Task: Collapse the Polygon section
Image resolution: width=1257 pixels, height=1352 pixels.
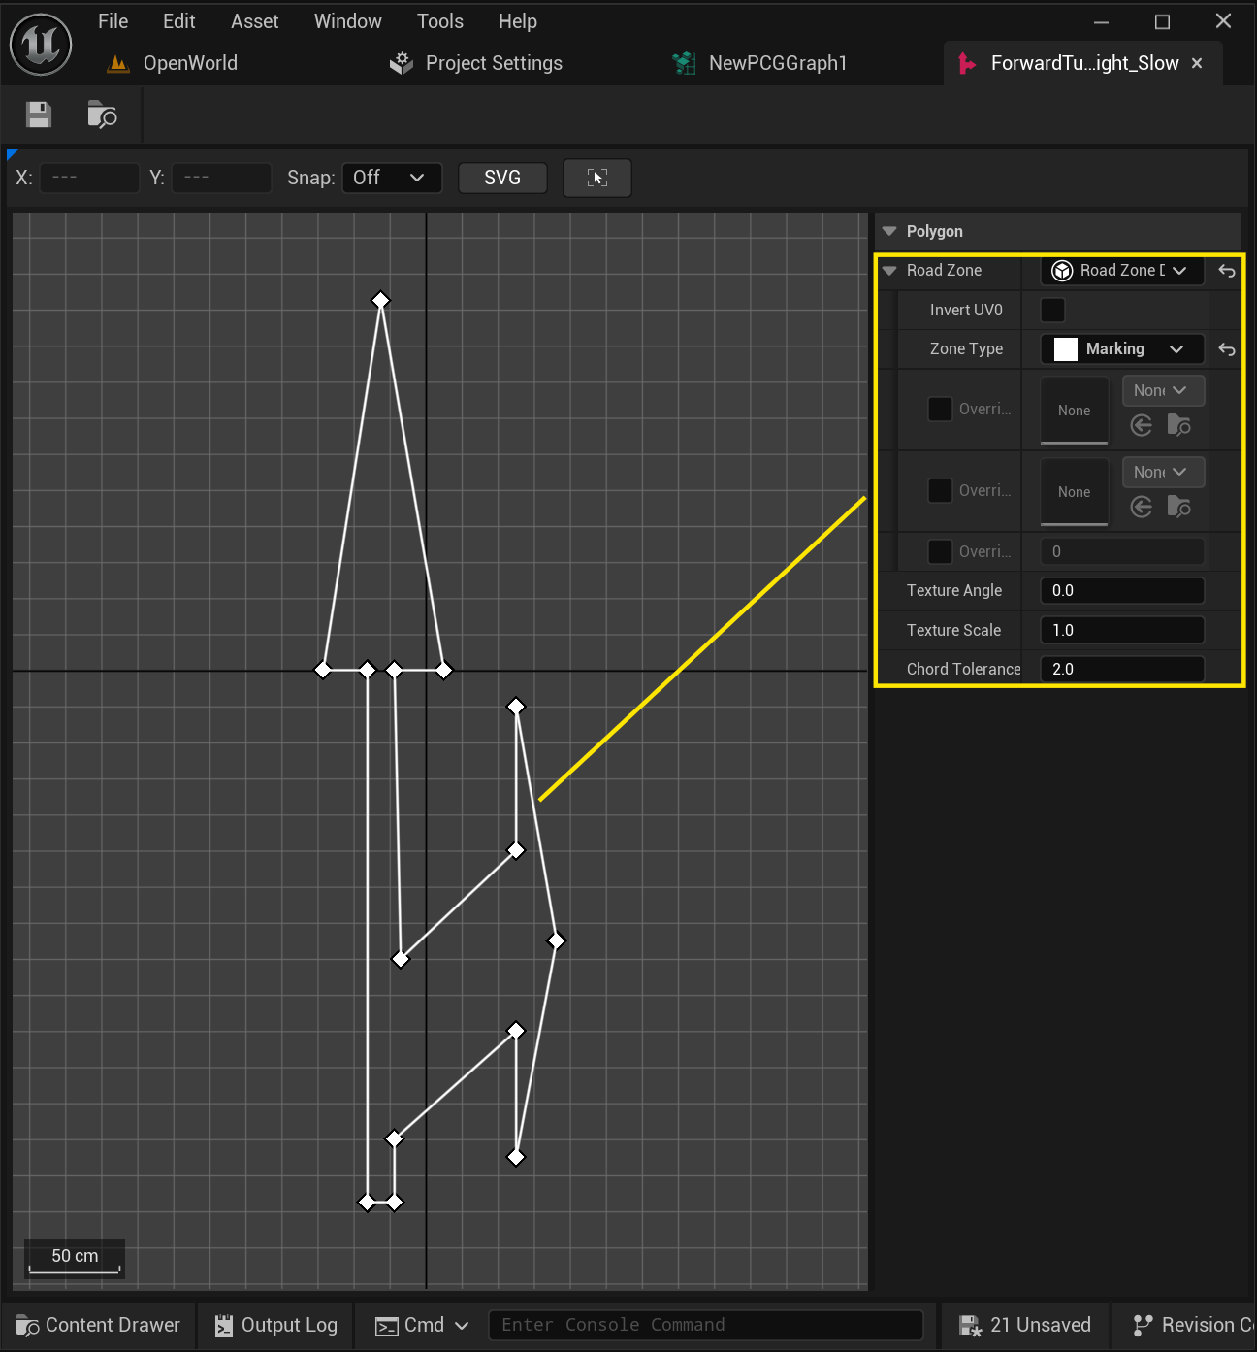Action: click(x=889, y=231)
